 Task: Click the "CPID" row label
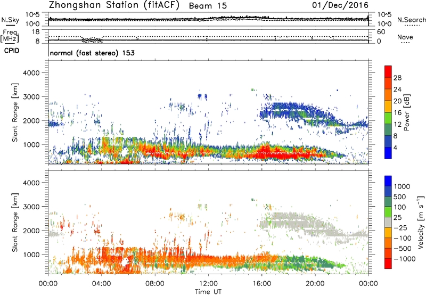point(12,51)
